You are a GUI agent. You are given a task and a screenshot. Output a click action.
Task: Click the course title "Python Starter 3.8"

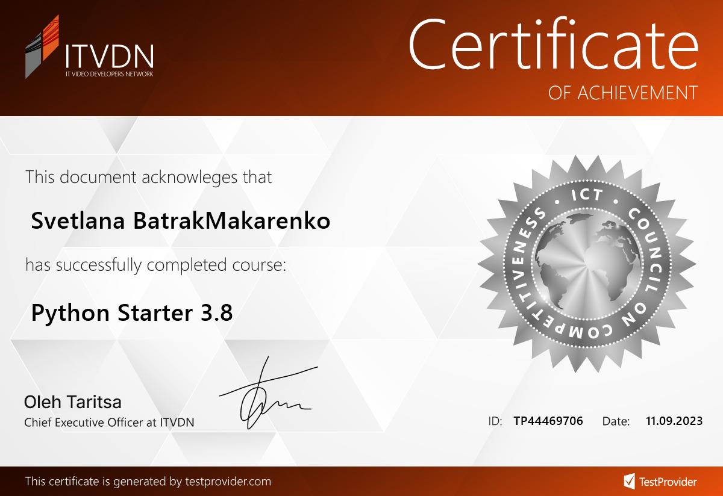click(131, 313)
